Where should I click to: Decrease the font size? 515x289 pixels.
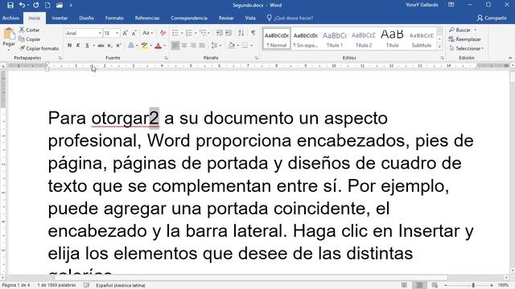pos(134,33)
